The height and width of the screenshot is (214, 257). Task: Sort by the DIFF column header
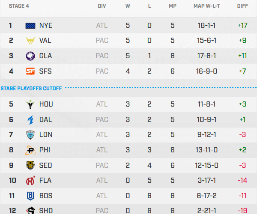tap(242, 6)
